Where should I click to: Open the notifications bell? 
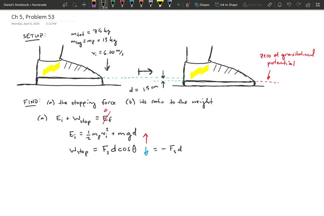click(280, 5)
